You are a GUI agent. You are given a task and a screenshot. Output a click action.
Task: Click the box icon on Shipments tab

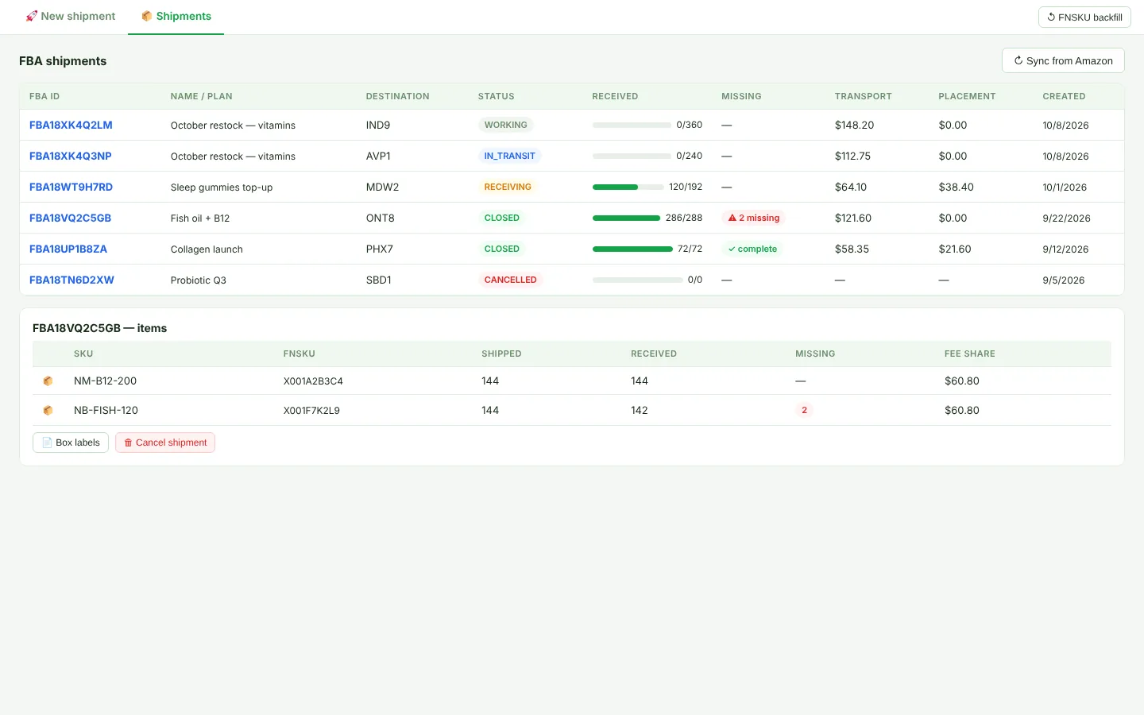(147, 16)
